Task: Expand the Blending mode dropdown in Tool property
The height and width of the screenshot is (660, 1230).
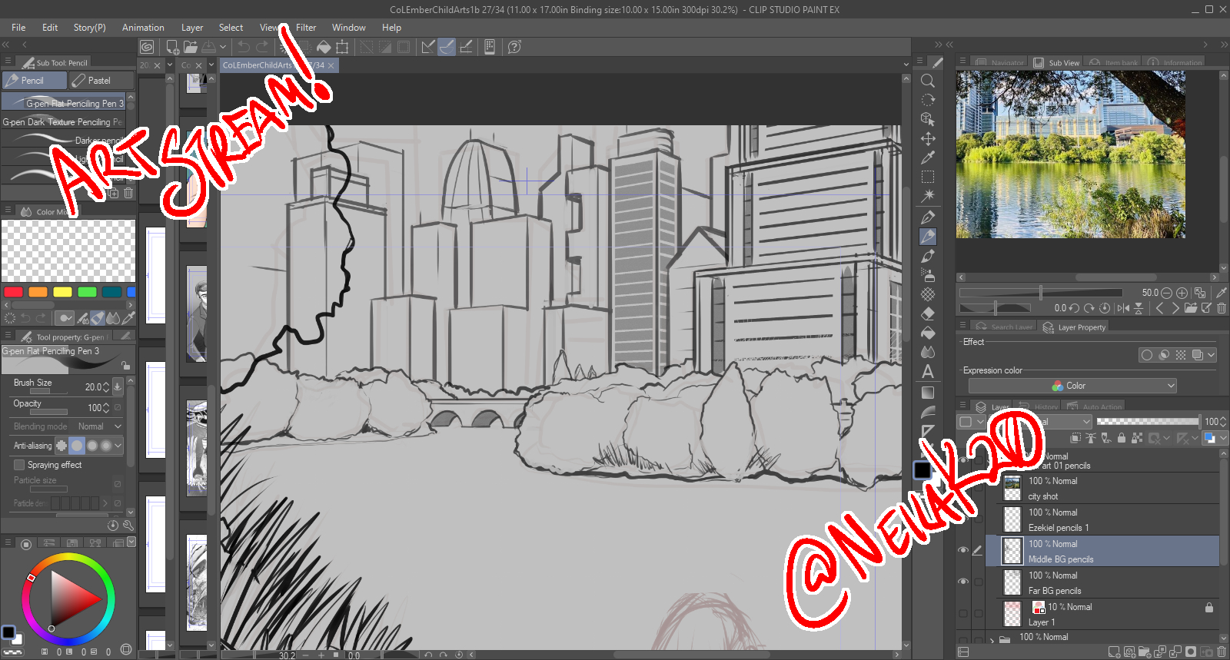Action: [x=100, y=426]
